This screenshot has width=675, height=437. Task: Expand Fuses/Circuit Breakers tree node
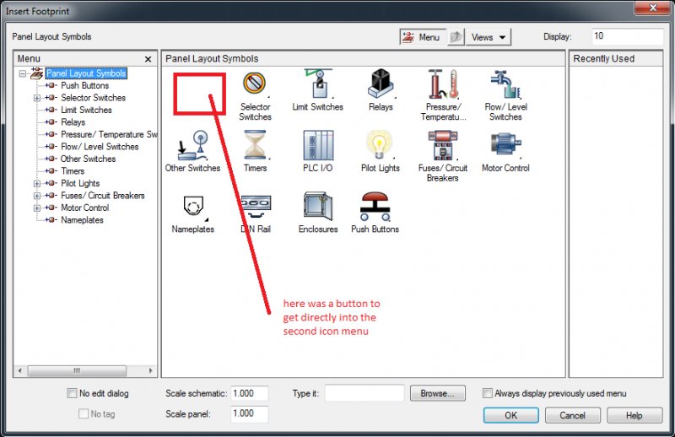(x=37, y=196)
